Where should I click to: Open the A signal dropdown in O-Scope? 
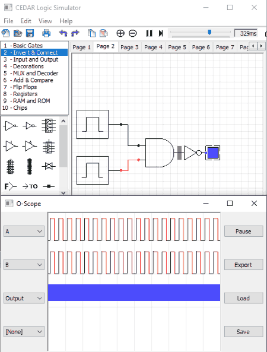24,232
